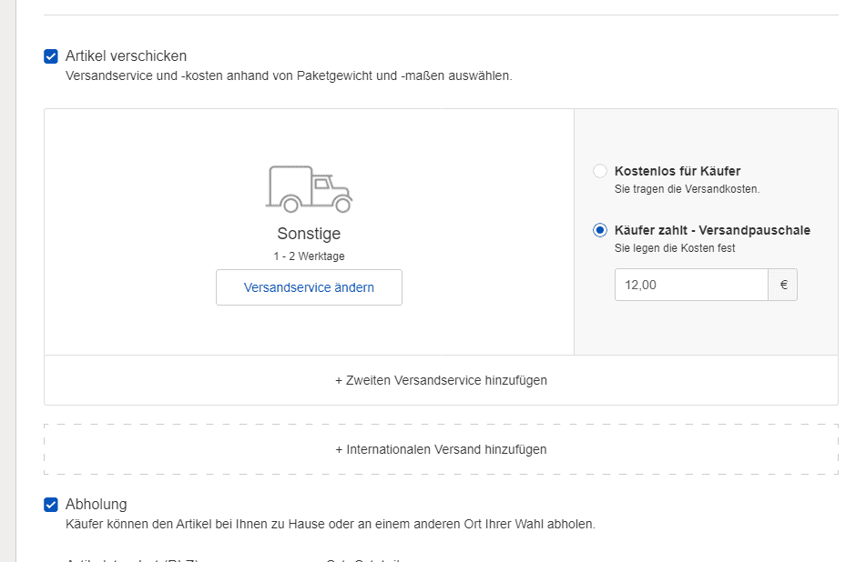The image size is (866, 562).
Task: Click into the 12,00 shipping cost field
Action: click(x=691, y=285)
